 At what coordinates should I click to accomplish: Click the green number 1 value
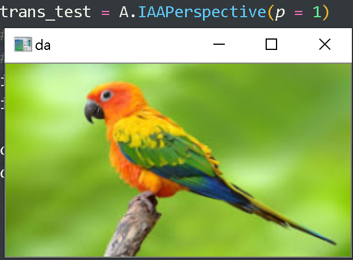pyautogui.click(x=317, y=12)
